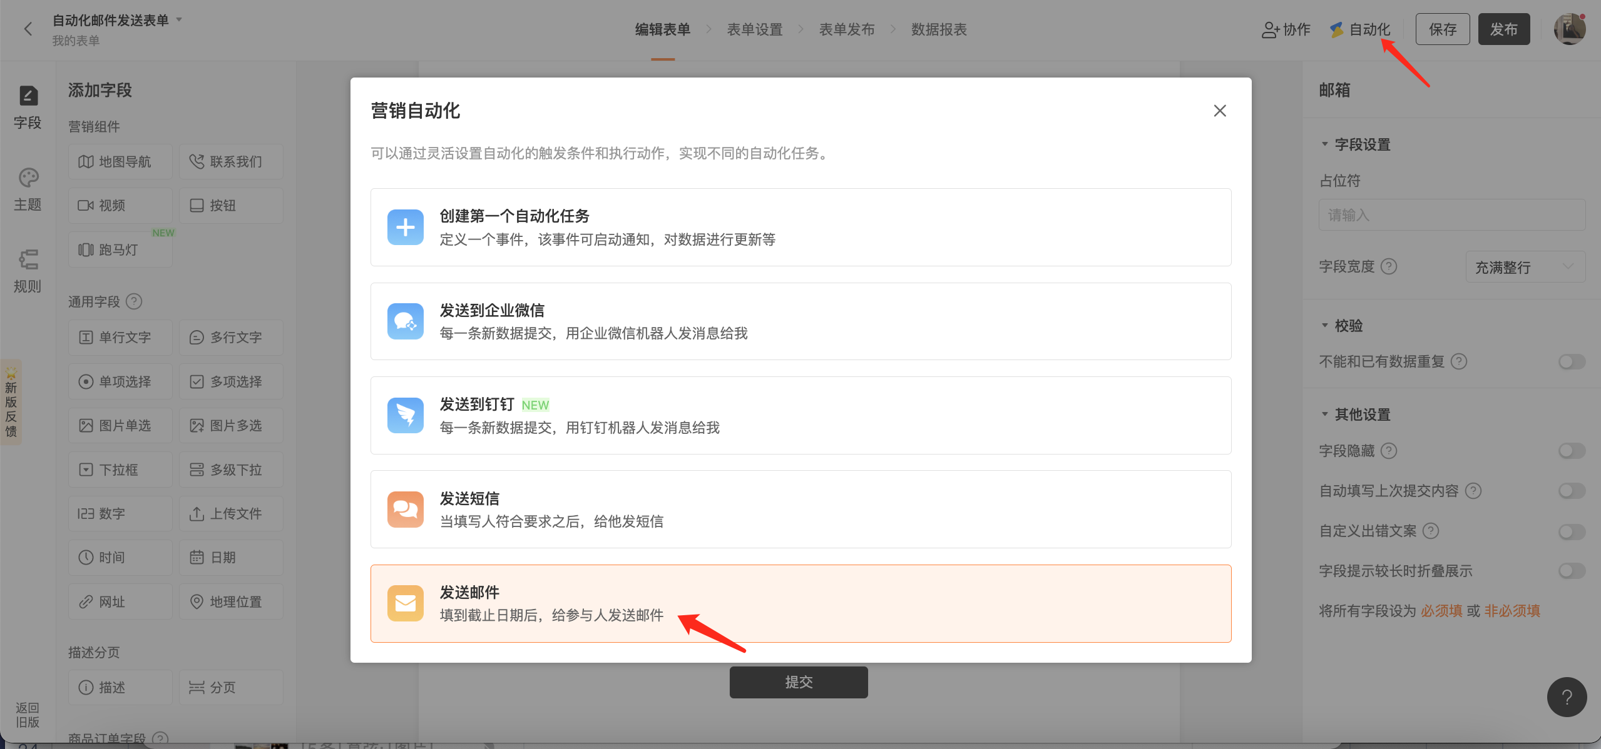Collapse the 校验 section triangle
Image resolution: width=1601 pixels, height=749 pixels.
pos(1324,326)
